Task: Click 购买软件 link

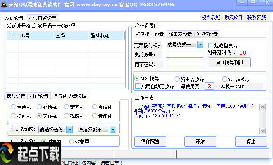Action: 234,17
